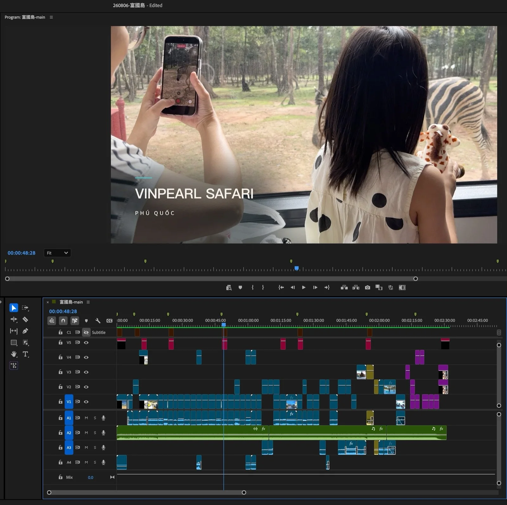Click the Program monitor timecode 00:00:48:28
This screenshot has height=505, width=507.
(x=22, y=253)
